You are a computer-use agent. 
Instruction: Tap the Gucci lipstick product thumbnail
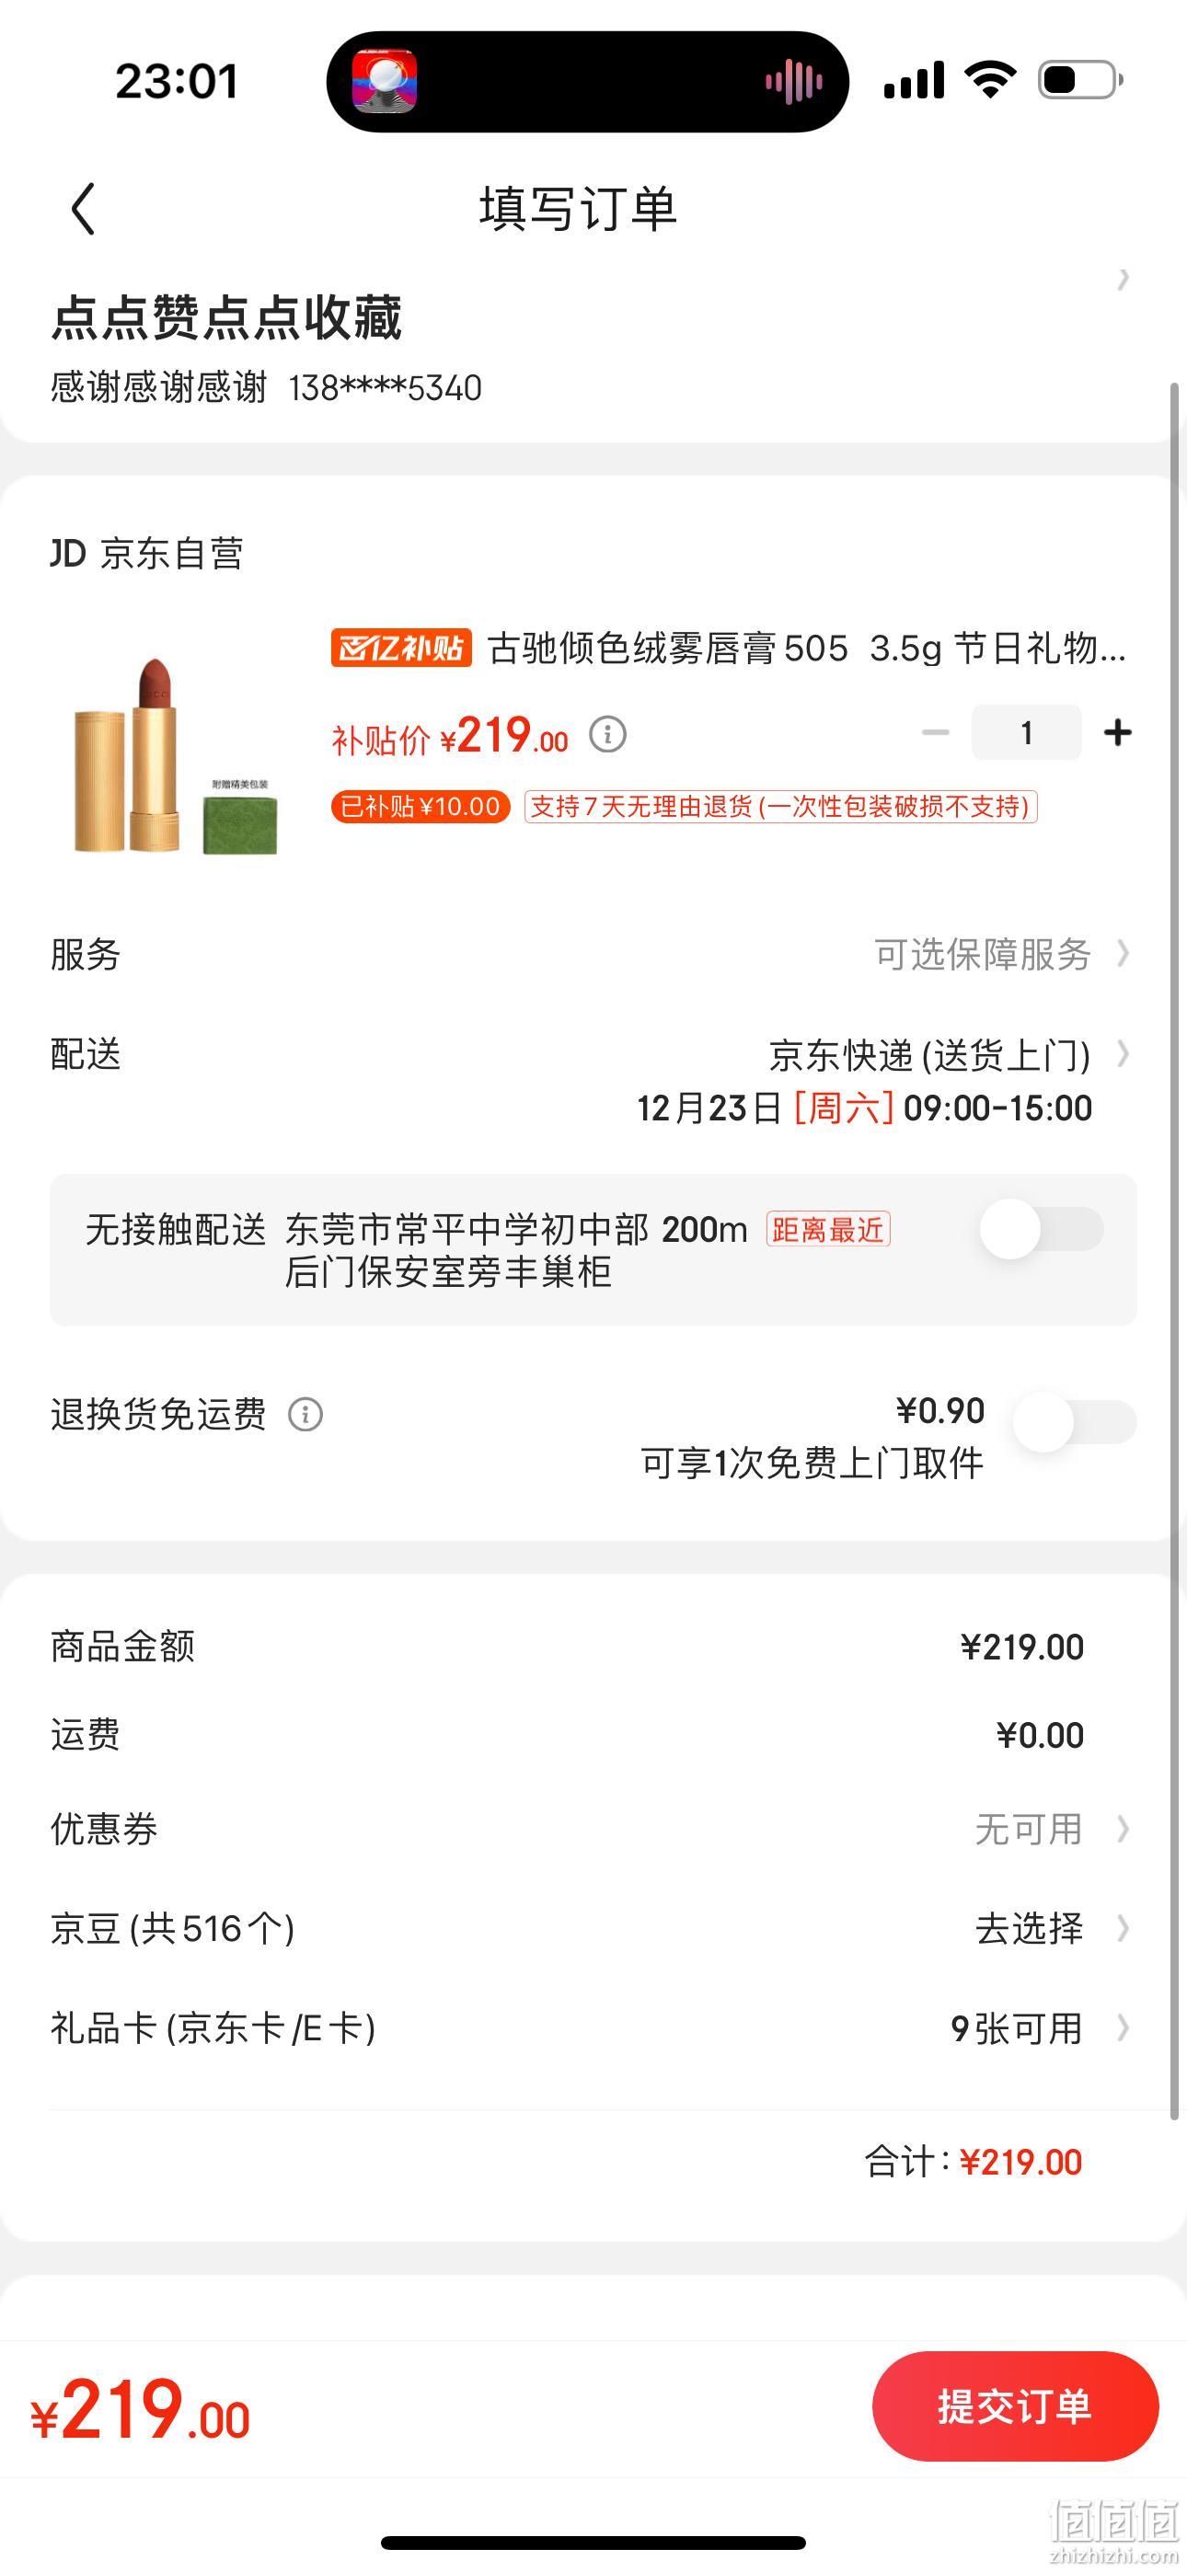click(176, 755)
